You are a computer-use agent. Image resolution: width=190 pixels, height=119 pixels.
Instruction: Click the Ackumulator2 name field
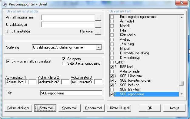click(49, 82)
